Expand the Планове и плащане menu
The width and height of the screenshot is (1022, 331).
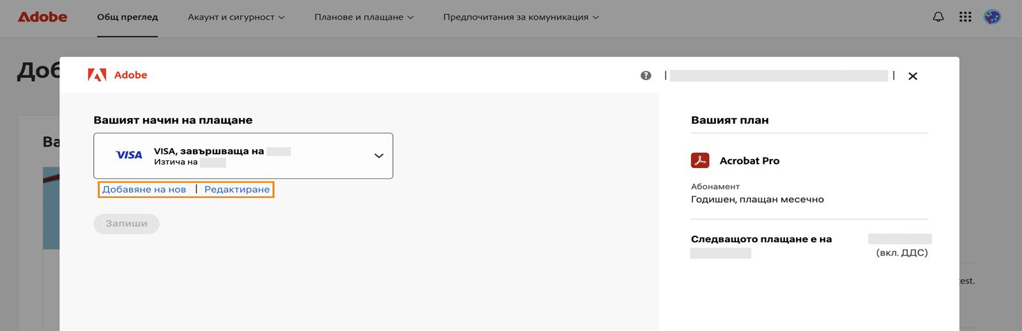tap(364, 17)
